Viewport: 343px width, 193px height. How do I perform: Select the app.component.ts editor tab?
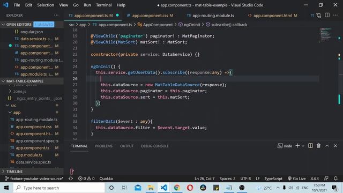(93, 16)
